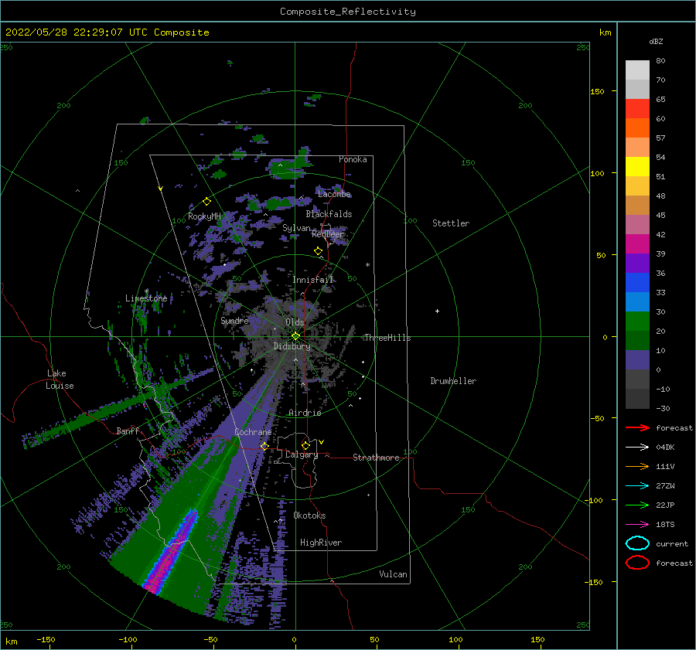Click the RedDeer city label
The height and width of the screenshot is (650, 696).
pyautogui.click(x=328, y=234)
